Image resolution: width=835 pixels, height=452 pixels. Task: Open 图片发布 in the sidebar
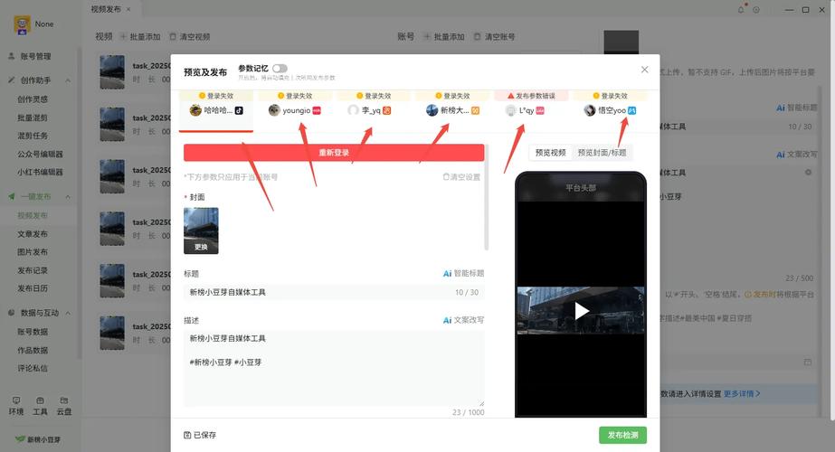point(33,252)
